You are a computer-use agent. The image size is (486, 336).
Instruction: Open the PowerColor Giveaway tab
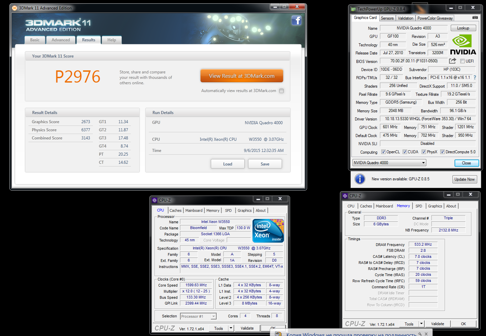[435, 18]
